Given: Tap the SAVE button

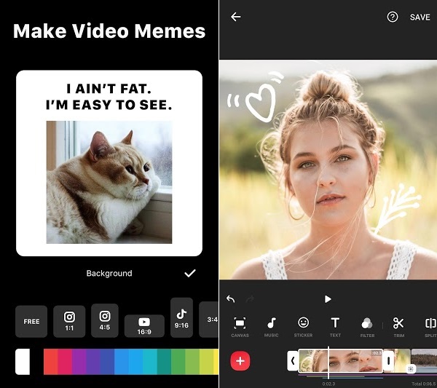Looking at the screenshot, I should click(420, 17).
